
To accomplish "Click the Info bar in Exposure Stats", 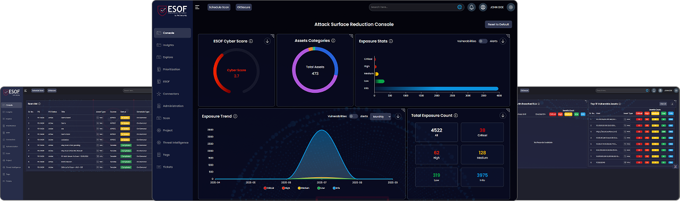I will pyautogui.click(x=436, y=89).
